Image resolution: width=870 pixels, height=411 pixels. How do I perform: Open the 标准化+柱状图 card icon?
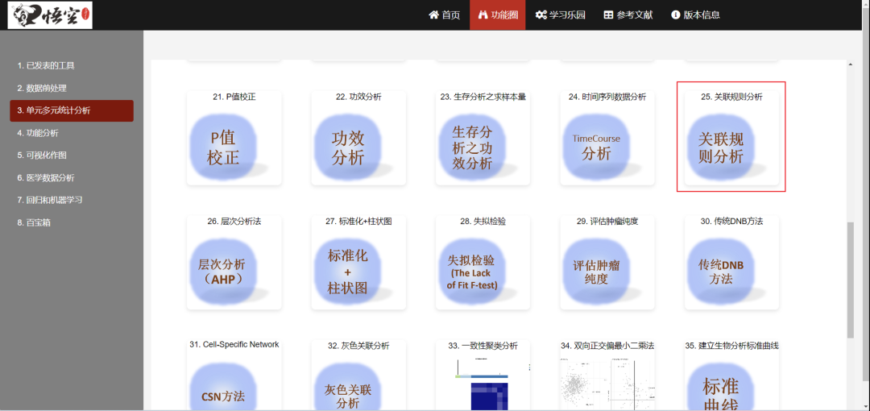pos(349,272)
